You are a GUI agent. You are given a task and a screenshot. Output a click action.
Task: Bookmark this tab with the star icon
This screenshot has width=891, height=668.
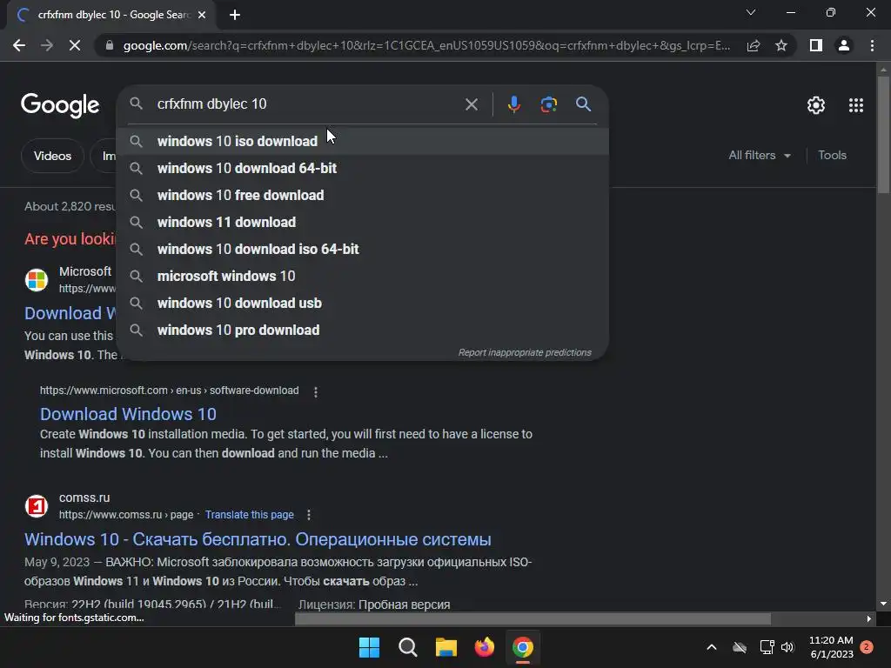tap(781, 45)
